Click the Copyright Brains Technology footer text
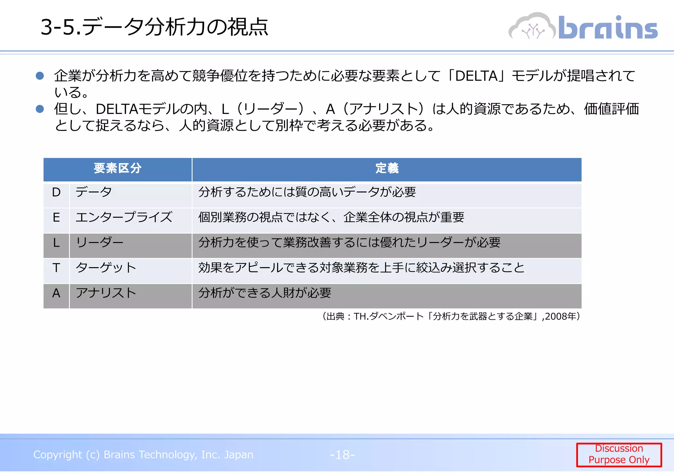 143,455
